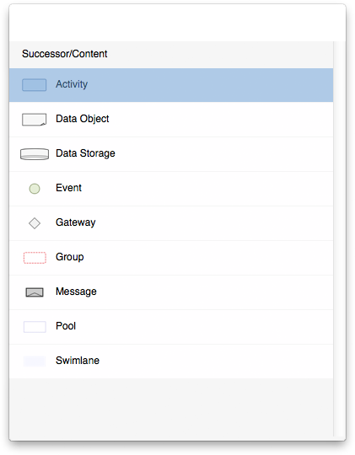The image size is (355, 455).
Task: Click the Data Object page icon
Action: point(35,120)
